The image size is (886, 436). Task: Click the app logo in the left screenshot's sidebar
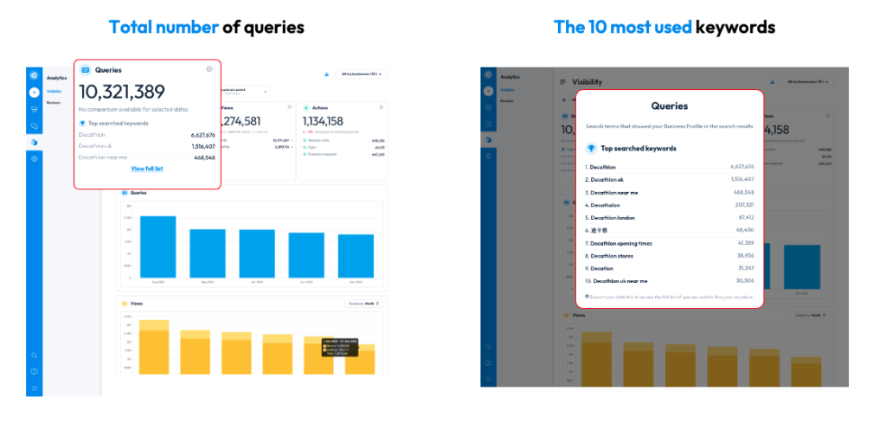(34, 75)
